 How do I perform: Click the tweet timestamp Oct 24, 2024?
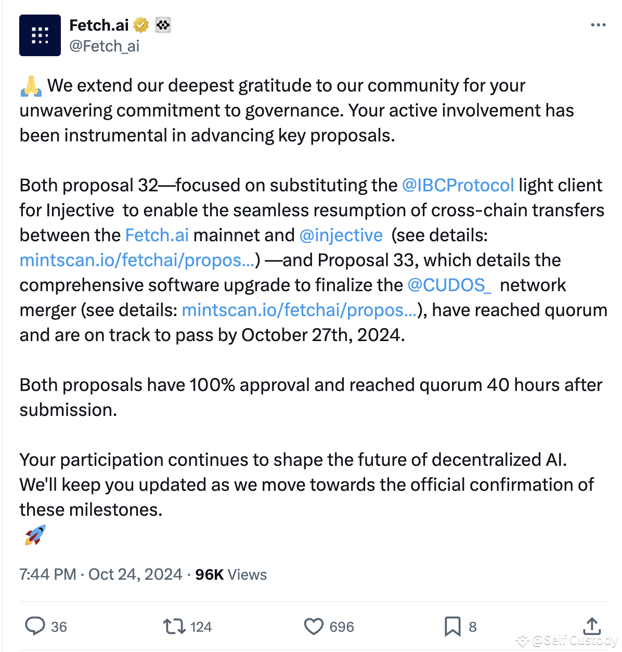click(135, 575)
